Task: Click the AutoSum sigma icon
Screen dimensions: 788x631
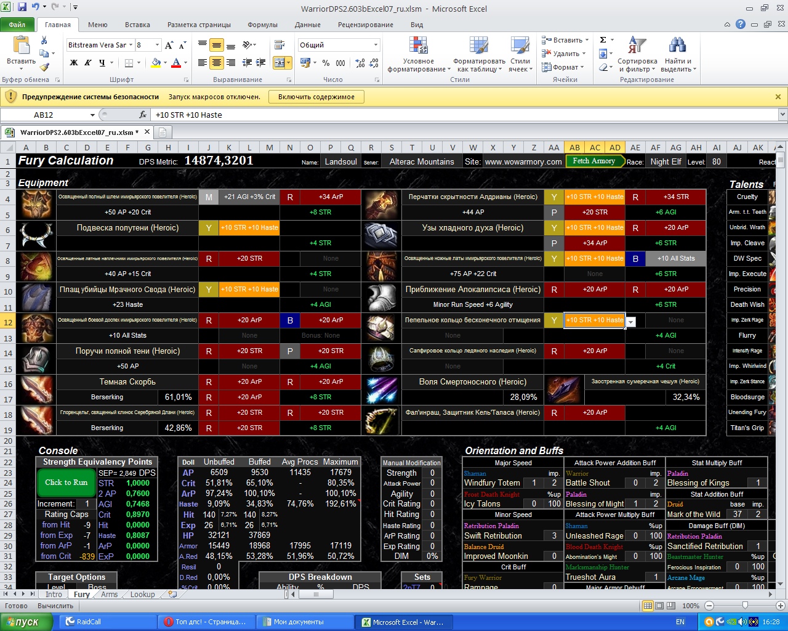Action: pyautogui.click(x=603, y=40)
